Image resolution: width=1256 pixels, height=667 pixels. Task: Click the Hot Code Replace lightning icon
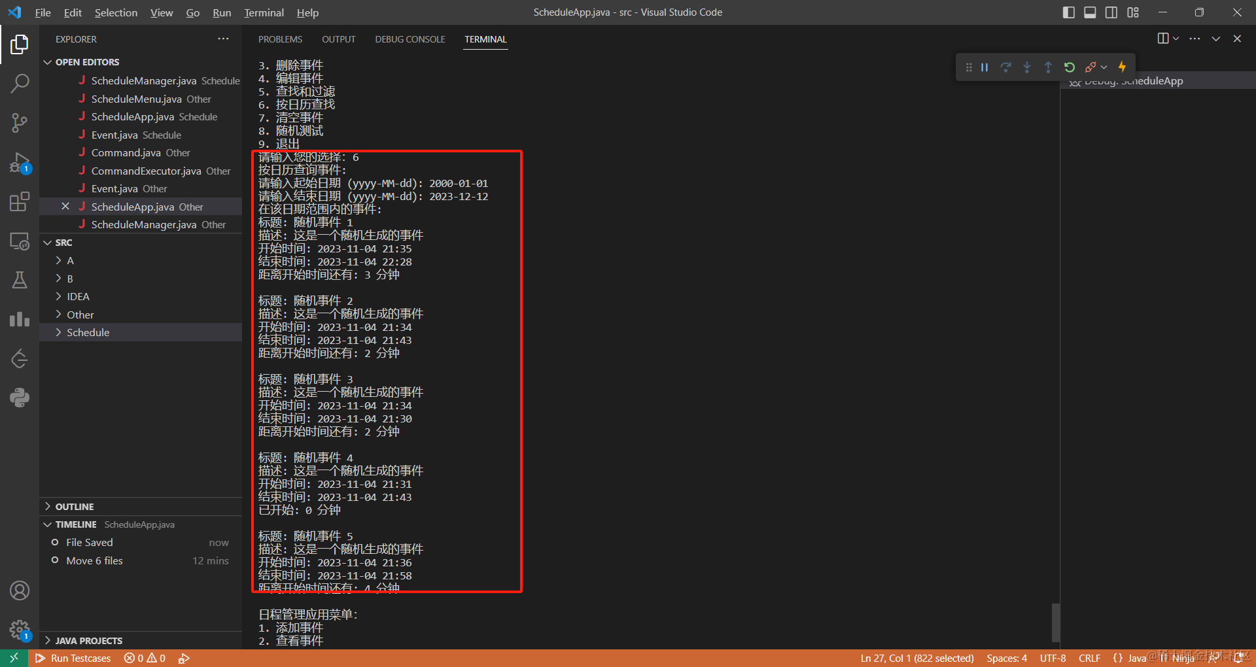(x=1123, y=67)
